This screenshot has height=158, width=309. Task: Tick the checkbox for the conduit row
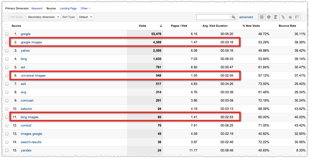[7, 125]
